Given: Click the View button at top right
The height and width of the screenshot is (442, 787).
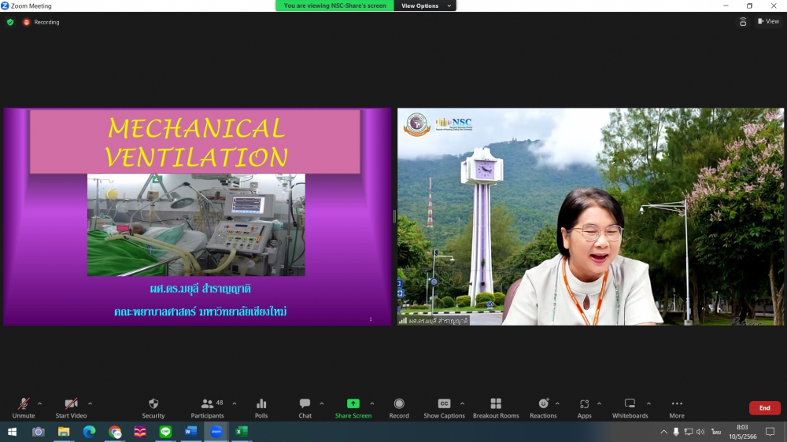Looking at the screenshot, I should (768, 21).
